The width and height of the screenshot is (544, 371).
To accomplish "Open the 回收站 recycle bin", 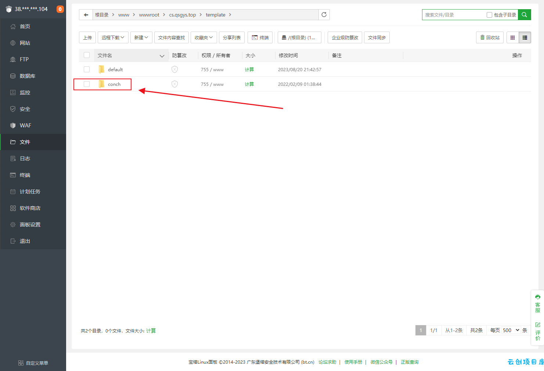I will point(490,37).
